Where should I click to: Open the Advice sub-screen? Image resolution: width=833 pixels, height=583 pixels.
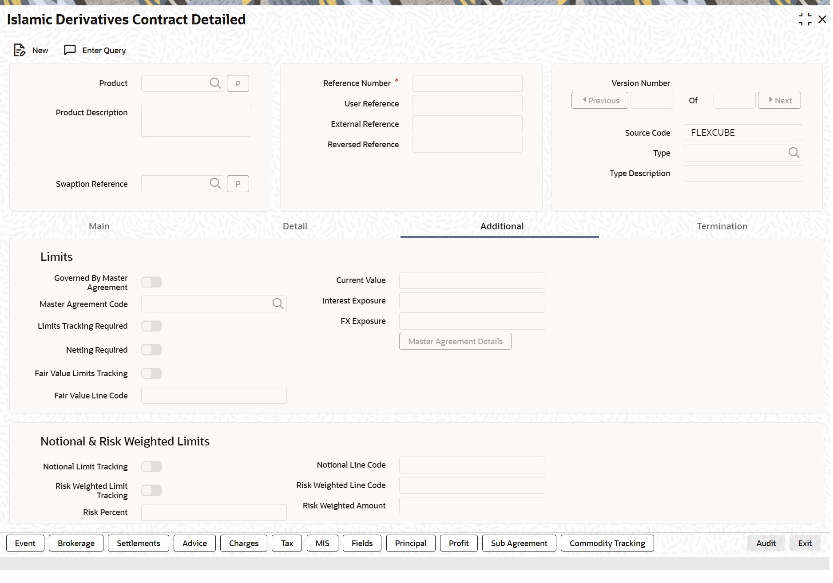[194, 543]
